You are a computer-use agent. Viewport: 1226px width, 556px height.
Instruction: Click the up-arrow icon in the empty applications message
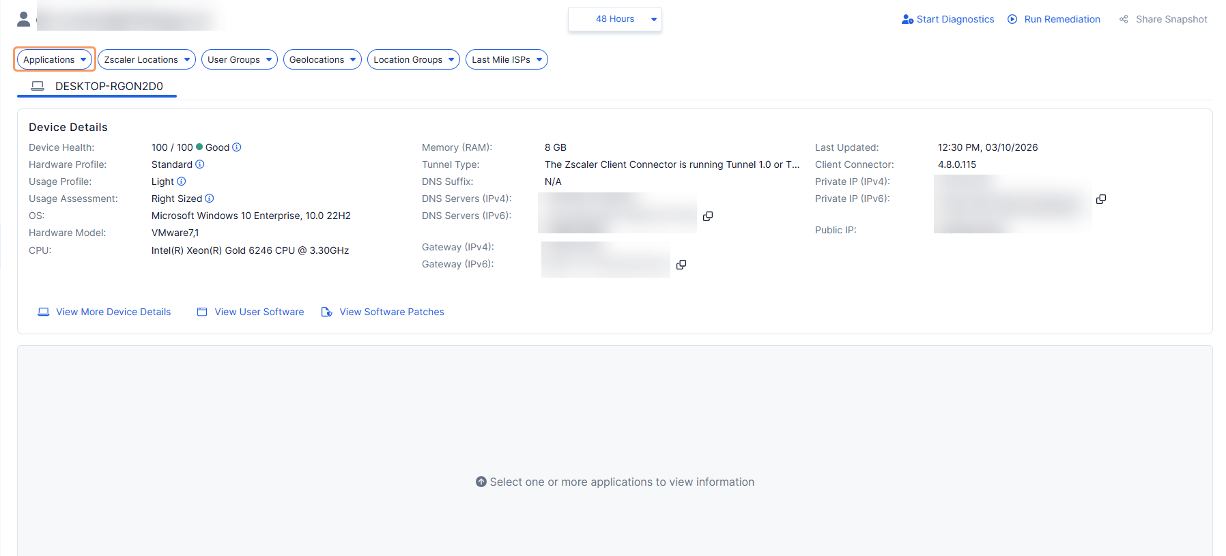(x=481, y=482)
